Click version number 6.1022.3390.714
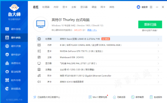Screen dimensions: 167x103 pos(14,100)
